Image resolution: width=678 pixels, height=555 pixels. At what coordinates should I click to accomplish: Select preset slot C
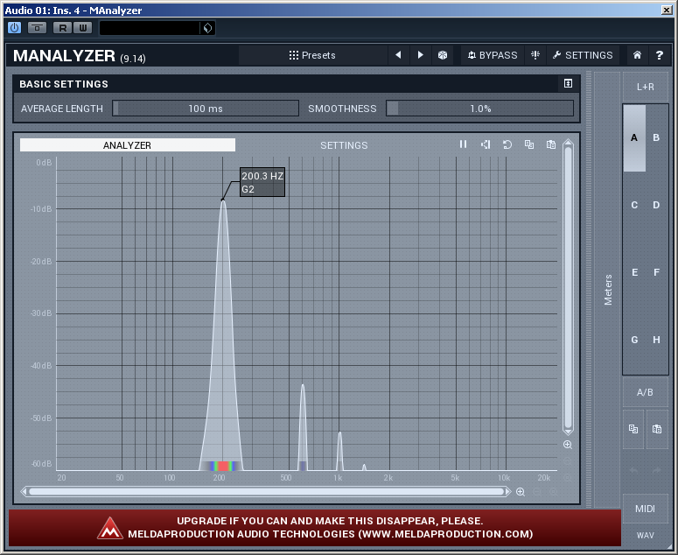[634, 205]
